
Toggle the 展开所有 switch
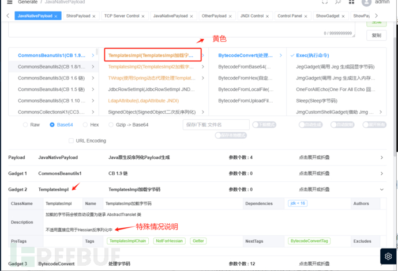pyautogui.click(x=374, y=125)
